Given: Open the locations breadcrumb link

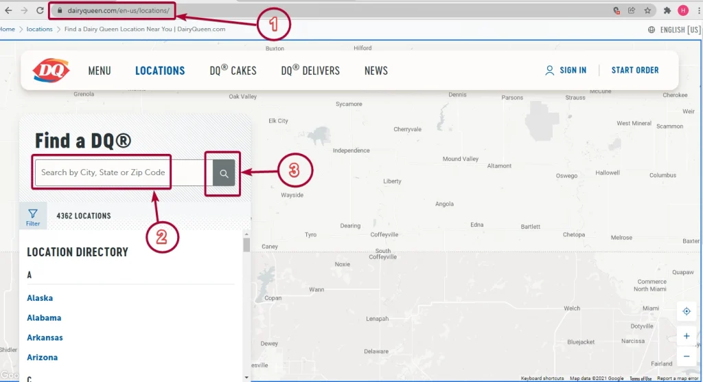Looking at the screenshot, I should pyautogui.click(x=39, y=29).
